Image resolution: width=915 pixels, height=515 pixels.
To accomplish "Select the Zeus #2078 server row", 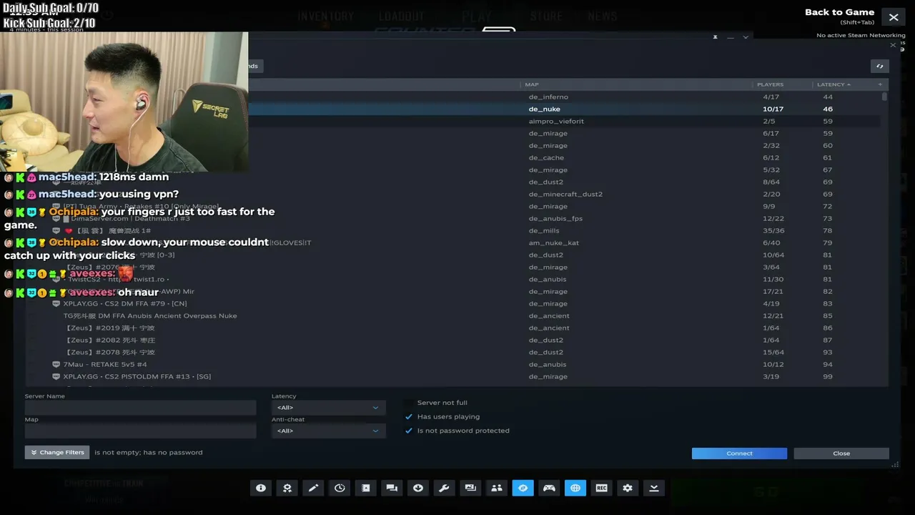I will pos(454,352).
